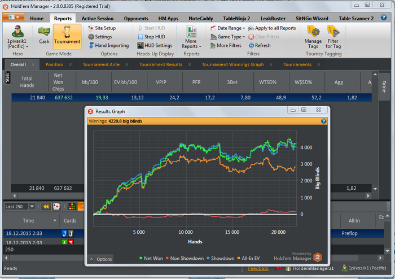Image resolution: width=395 pixels, height=279 pixels.
Task: Select Cash game mode
Action: click(x=44, y=35)
